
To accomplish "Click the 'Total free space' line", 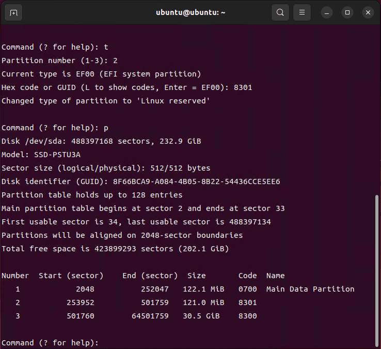I will pos(115,249).
